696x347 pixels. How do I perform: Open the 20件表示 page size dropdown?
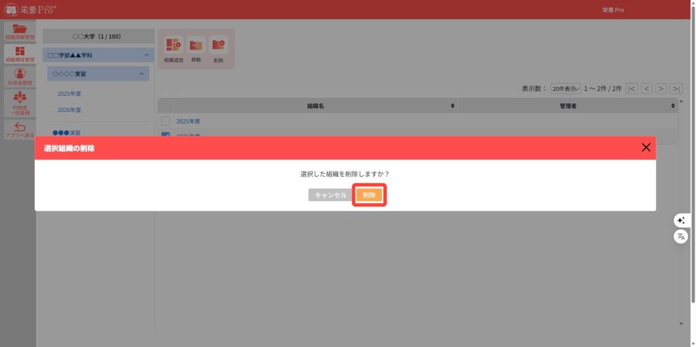click(565, 88)
